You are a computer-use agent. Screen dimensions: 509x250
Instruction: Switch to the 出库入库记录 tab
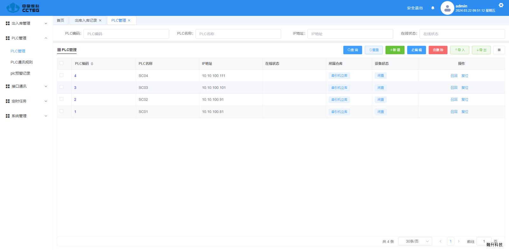tap(88, 20)
